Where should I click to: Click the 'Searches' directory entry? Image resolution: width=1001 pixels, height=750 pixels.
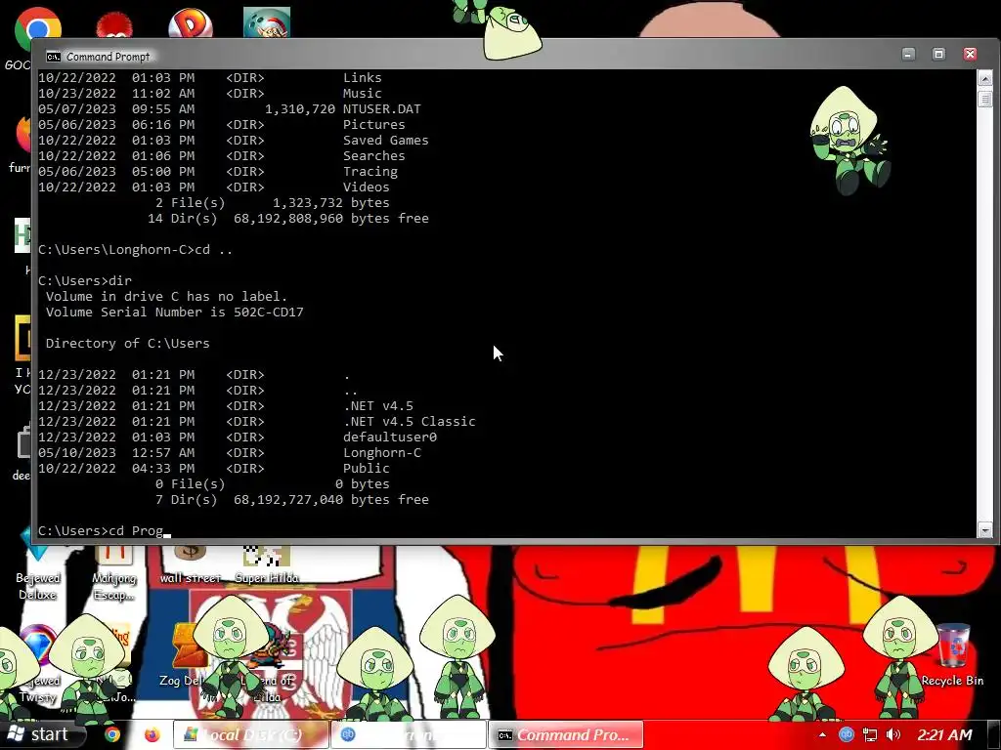[x=373, y=155]
